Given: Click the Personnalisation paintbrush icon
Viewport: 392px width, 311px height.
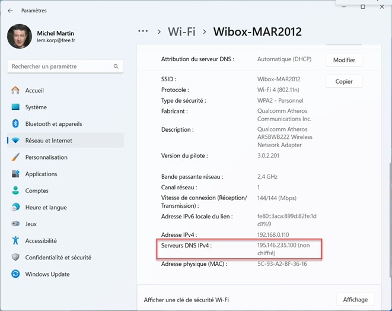Looking at the screenshot, I should pyautogui.click(x=15, y=157).
